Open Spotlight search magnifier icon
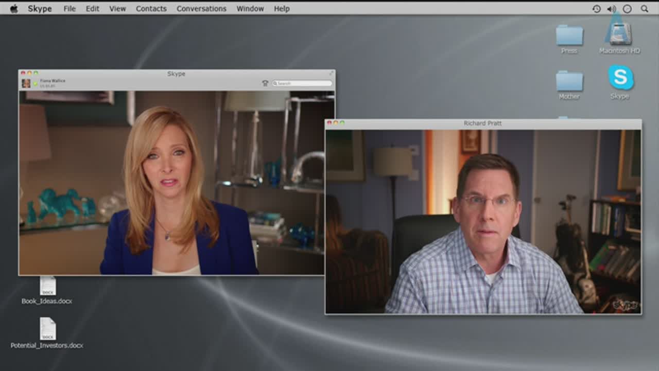Image resolution: width=659 pixels, height=371 pixels. point(644,9)
